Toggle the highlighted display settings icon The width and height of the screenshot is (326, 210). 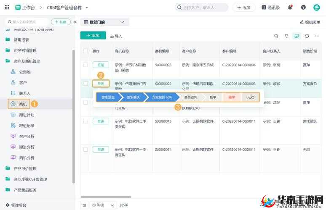point(297,36)
